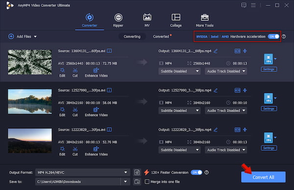Rename output 12223829 with pencil icon

click(216, 130)
